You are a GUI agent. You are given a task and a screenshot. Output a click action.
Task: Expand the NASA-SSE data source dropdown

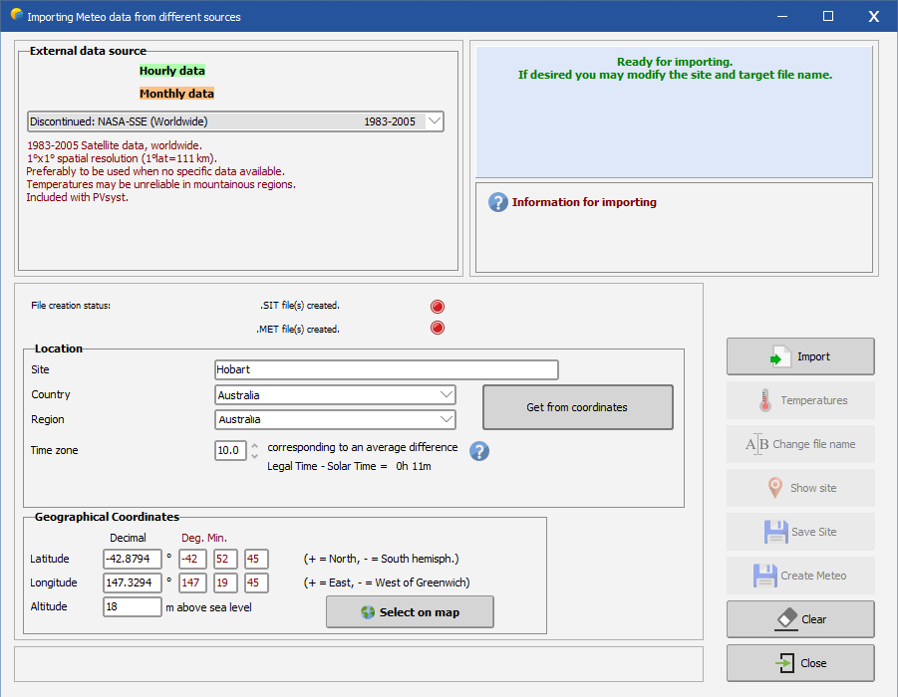434,121
